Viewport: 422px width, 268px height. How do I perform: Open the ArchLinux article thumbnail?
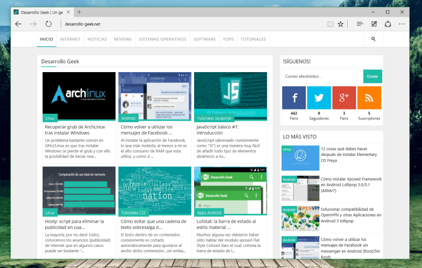(79, 96)
